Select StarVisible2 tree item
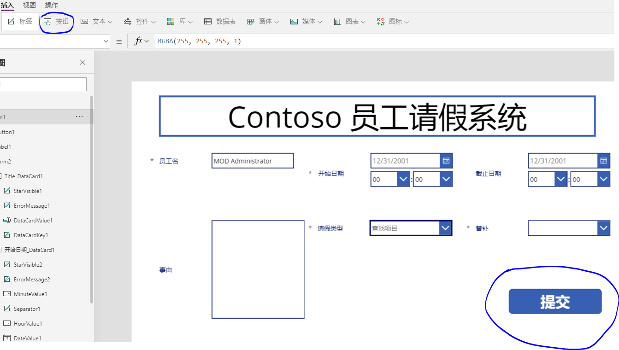 28,265
